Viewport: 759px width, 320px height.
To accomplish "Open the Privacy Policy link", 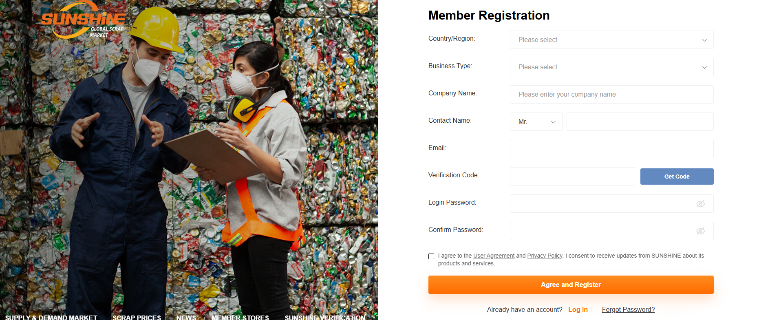I will 545,256.
